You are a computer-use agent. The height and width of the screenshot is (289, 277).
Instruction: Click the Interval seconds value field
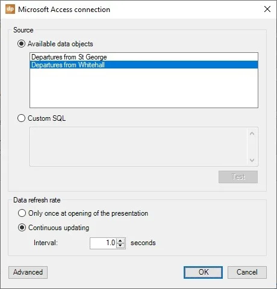103,243
